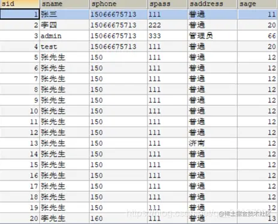This screenshot has height=224, width=278.
Task: Select 张先生 in row 19
Action: [x=65, y=208]
